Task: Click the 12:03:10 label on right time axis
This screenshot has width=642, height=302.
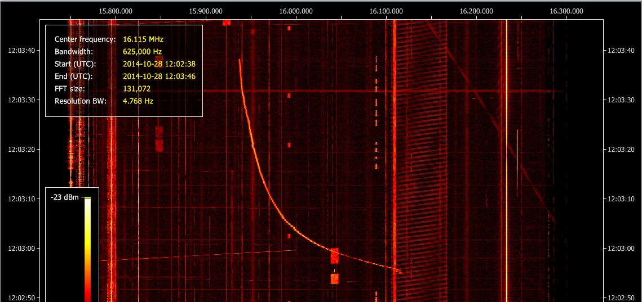Action: click(621, 199)
